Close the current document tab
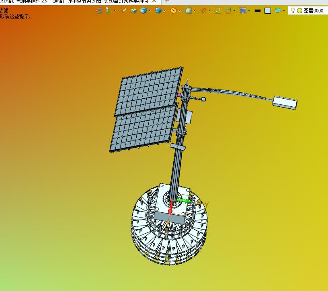328x291 pixels. pos(154,1)
